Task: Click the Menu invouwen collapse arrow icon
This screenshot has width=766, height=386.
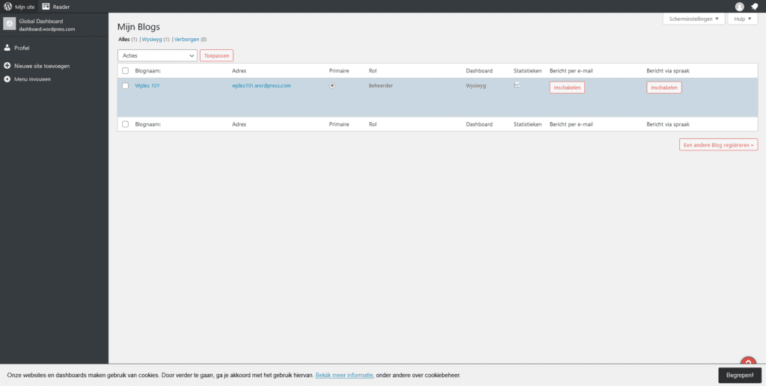Action: (x=7, y=79)
